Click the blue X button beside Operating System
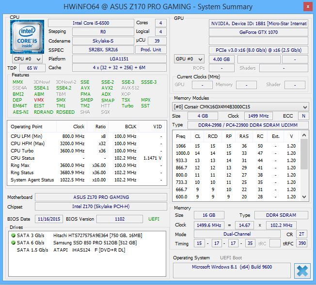Viewport: 316px width, 285px height. 302,270
